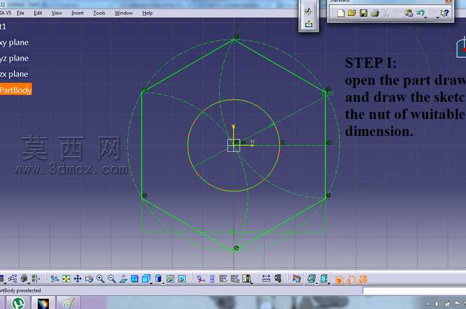Click the Zoom In magnifier icon
The image size is (466, 309).
coord(101,278)
